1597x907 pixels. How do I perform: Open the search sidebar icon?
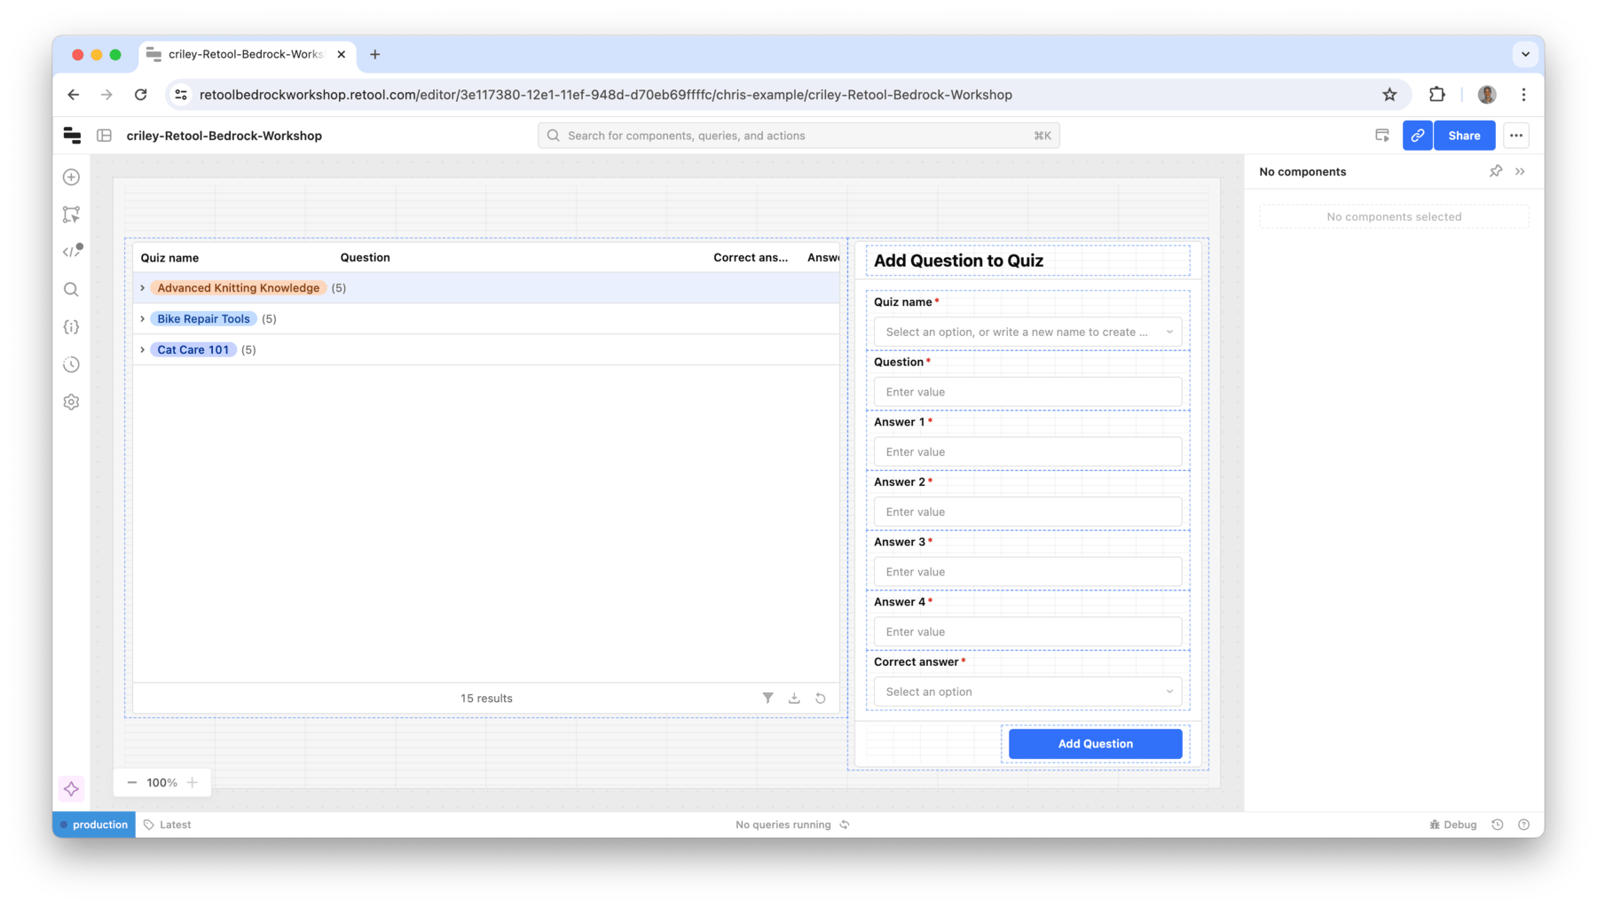coord(72,290)
